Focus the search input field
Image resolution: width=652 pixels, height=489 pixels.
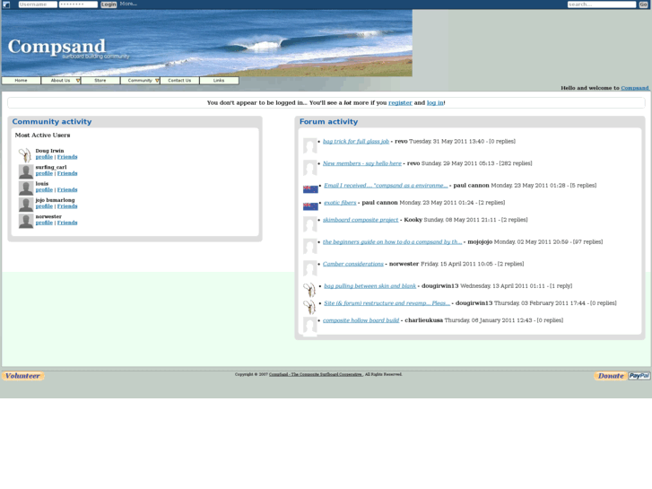pos(602,4)
